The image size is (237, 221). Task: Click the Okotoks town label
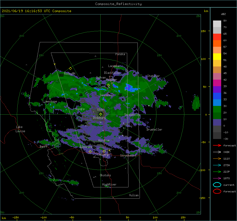point(105,175)
